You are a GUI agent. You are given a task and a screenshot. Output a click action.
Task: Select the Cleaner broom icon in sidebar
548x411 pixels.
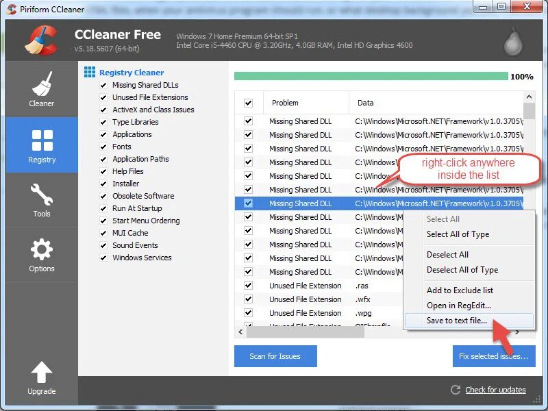tap(41, 84)
